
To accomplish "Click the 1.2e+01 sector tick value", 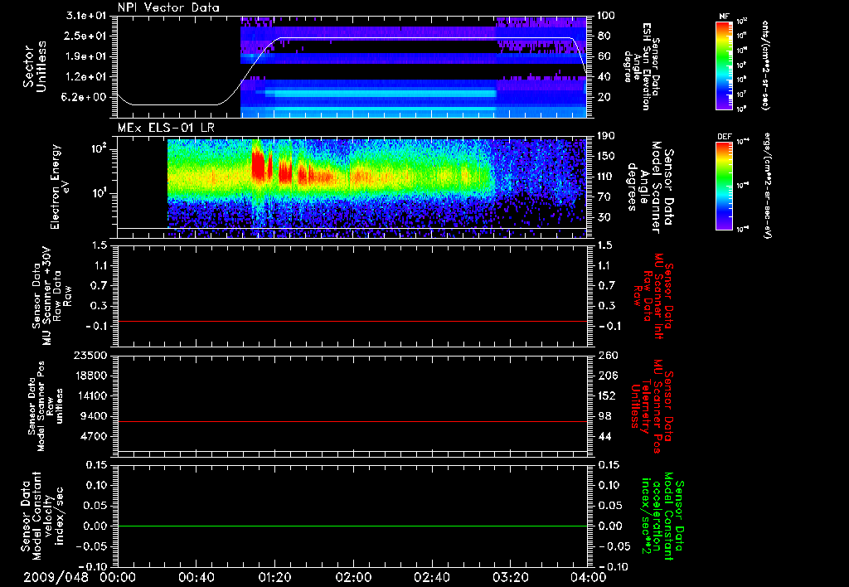I will [x=86, y=77].
